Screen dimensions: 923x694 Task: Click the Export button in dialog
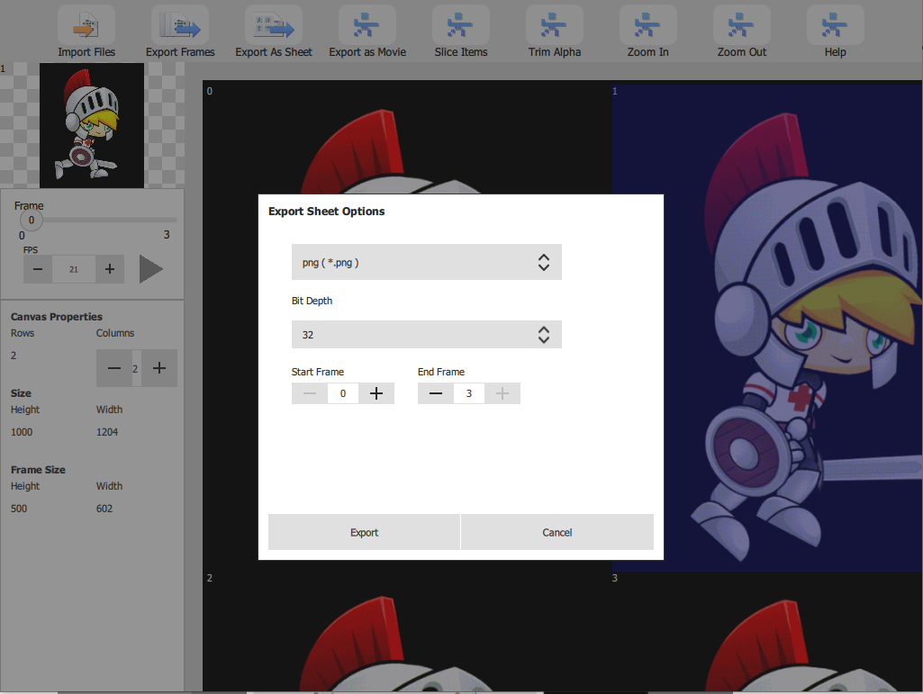tap(364, 532)
